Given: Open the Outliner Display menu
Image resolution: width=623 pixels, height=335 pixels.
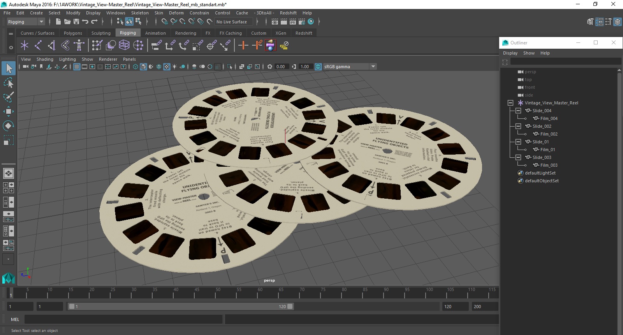Looking at the screenshot, I should tap(510, 53).
